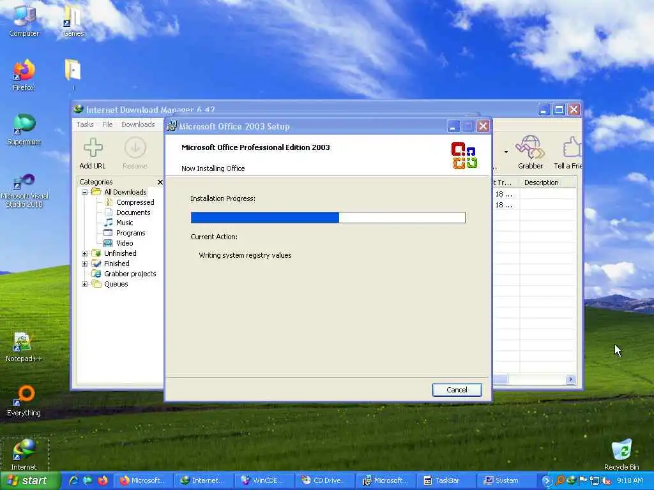
Task: Click the security flag tray icon
Action: pyautogui.click(x=583, y=481)
